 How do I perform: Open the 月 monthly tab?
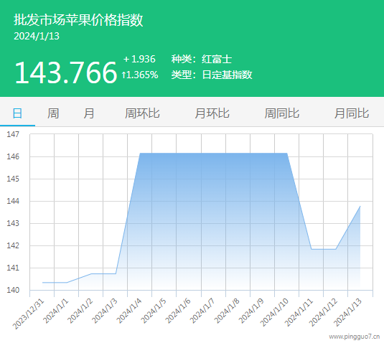coord(89,113)
